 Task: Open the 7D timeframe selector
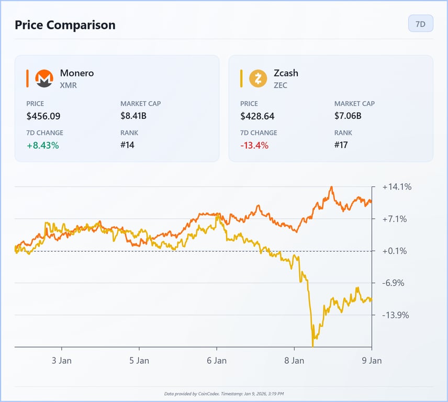pos(420,23)
